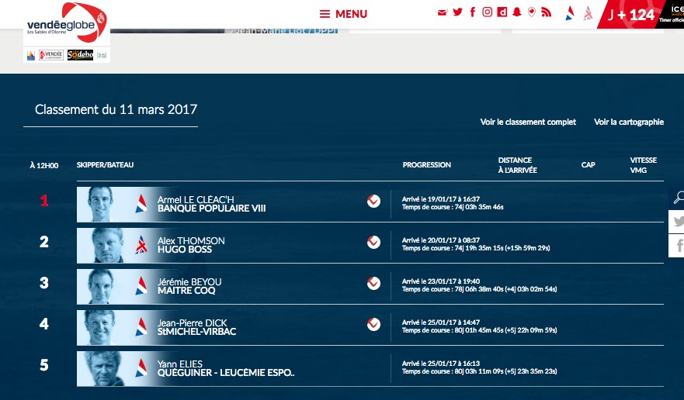This screenshot has height=400, width=684.
Task: Open the Periscope icon in header
Action: click(531, 12)
